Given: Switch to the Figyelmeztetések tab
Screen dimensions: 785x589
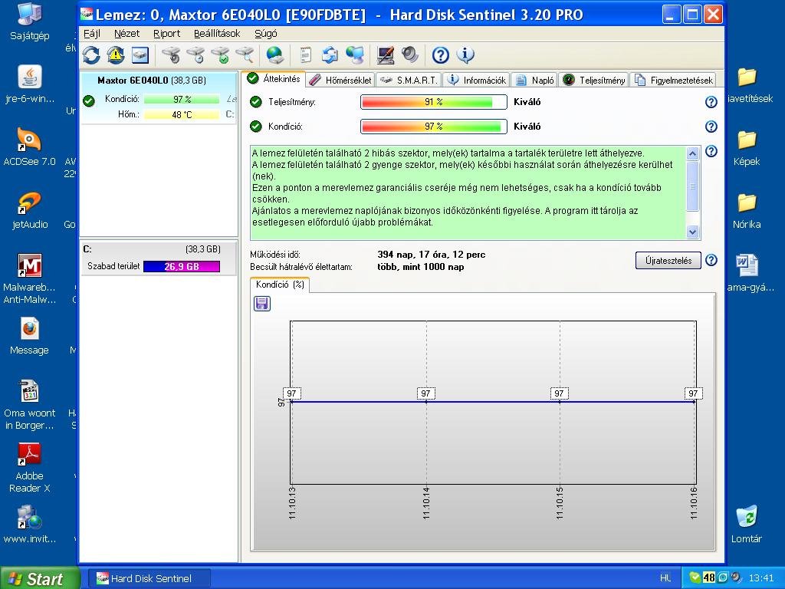Looking at the screenshot, I should coord(673,80).
